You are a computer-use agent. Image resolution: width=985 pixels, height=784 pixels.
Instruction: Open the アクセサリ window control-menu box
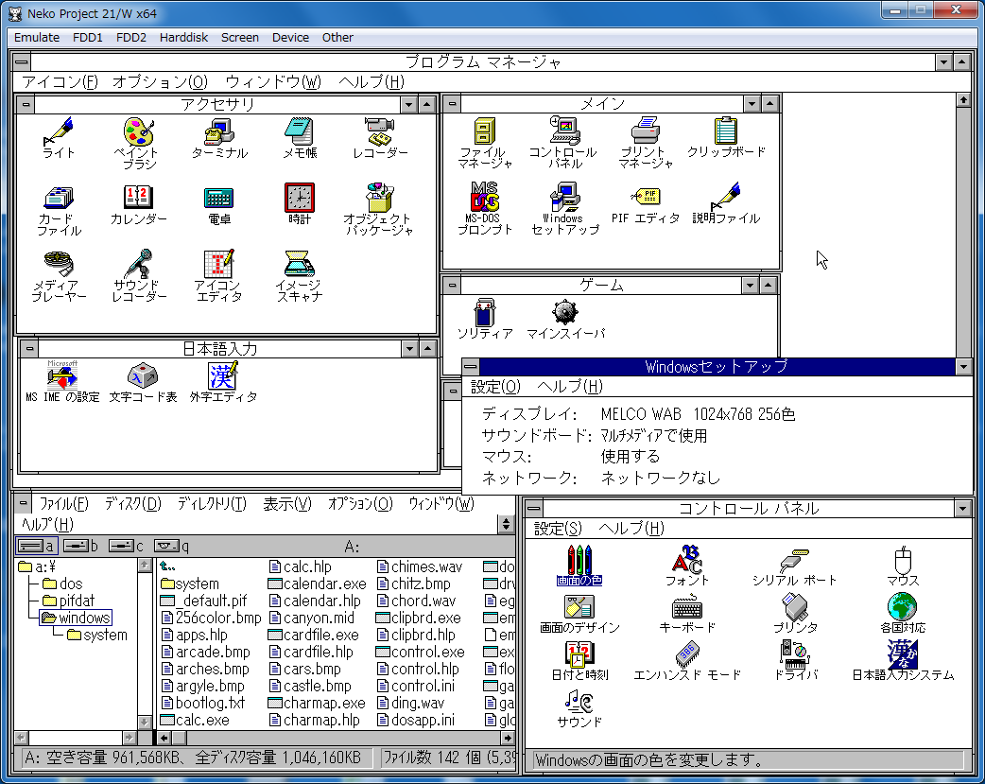click(26, 104)
